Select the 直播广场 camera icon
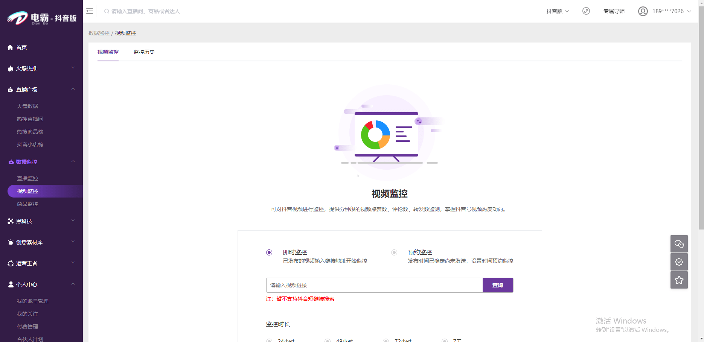 coord(10,89)
